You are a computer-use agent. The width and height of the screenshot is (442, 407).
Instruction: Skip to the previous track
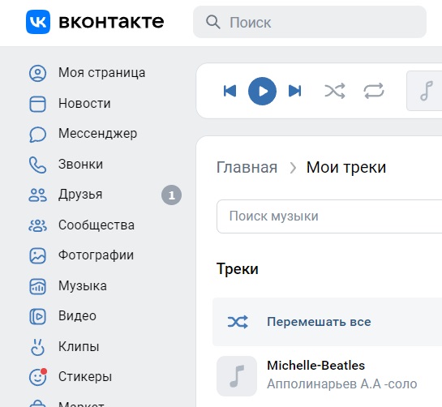click(x=230, y=91)
